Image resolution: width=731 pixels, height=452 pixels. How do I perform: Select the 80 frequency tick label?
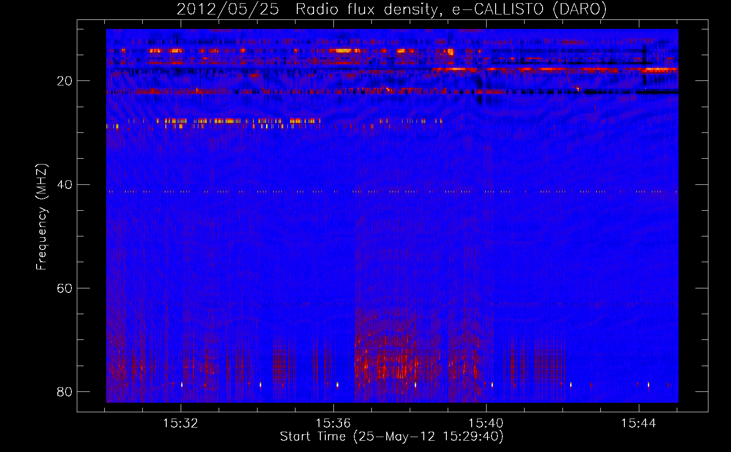coord(65,392)
